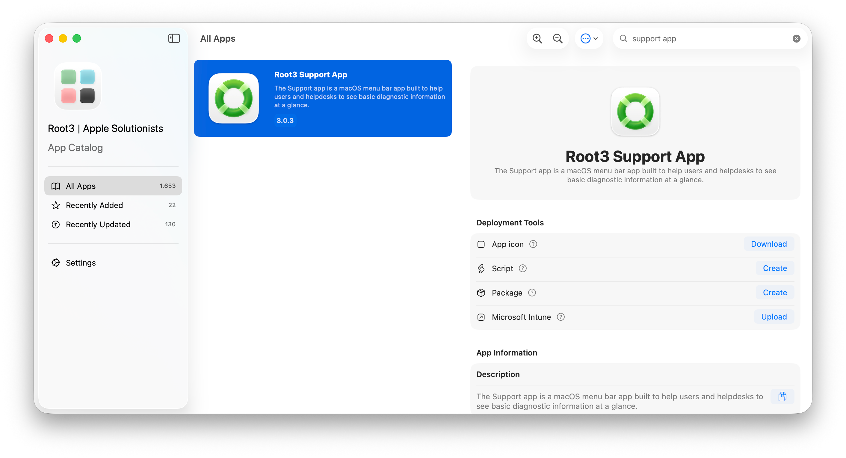Click the Recently Added count 22
Screen dimensions: 846x458
point(172,205)
